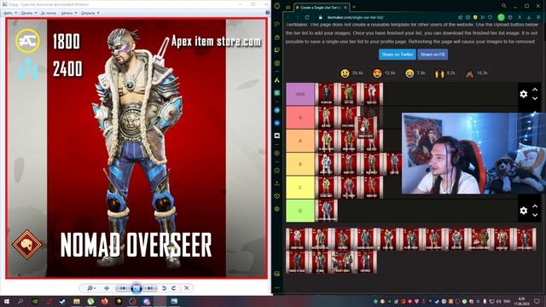Click the smiley face reaction emoji
546x307 pixels.
point(345,73)
